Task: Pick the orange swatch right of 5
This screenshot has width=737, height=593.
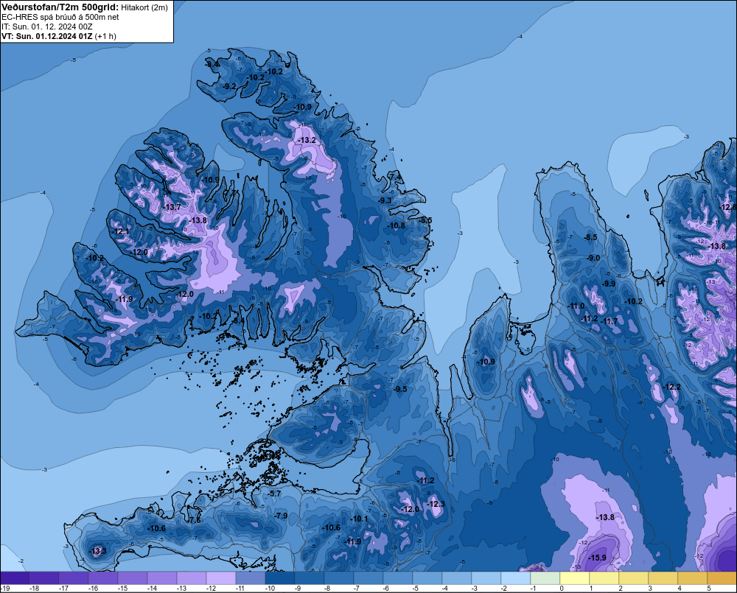Action: (x=722, y=578)
